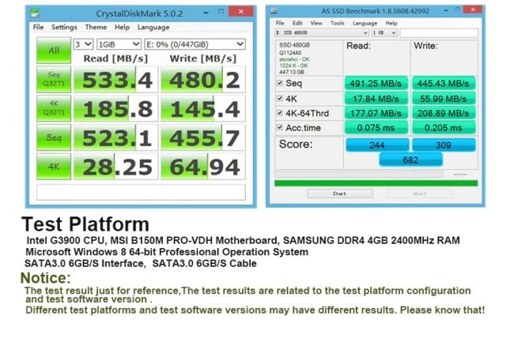Open Theme menu in CrystalDiskMark
This screenshot has width=506, height=357.
(96, 27)
